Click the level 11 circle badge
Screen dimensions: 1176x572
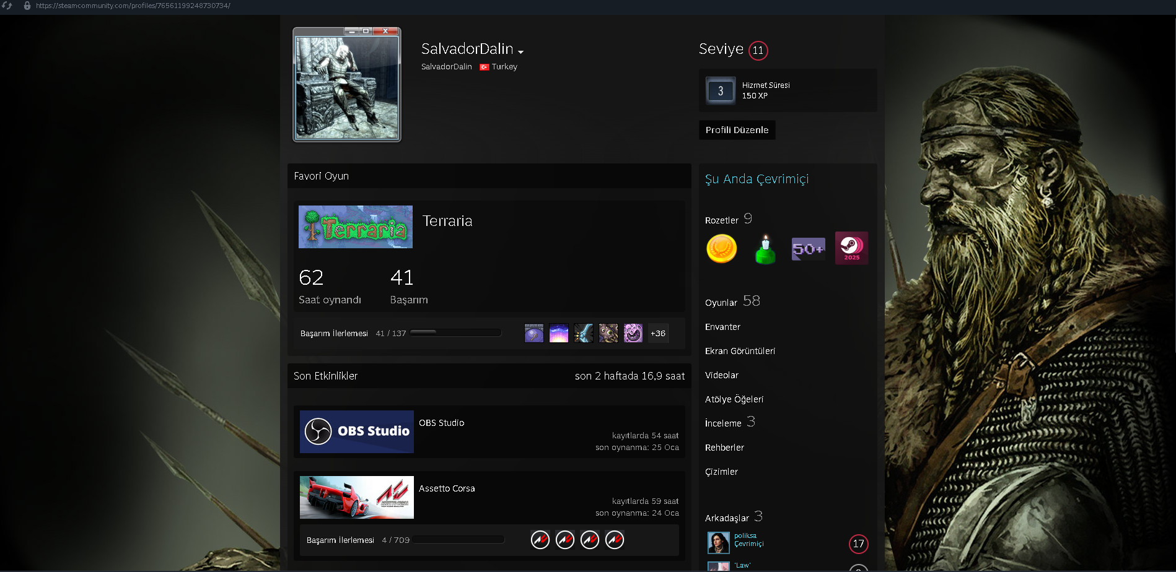tap(758, 50)
